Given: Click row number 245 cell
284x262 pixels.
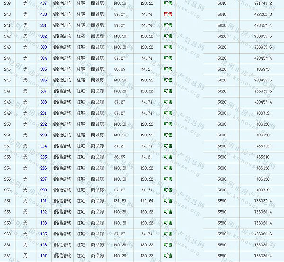Looking at the screenshot, I should pos(7,69).
